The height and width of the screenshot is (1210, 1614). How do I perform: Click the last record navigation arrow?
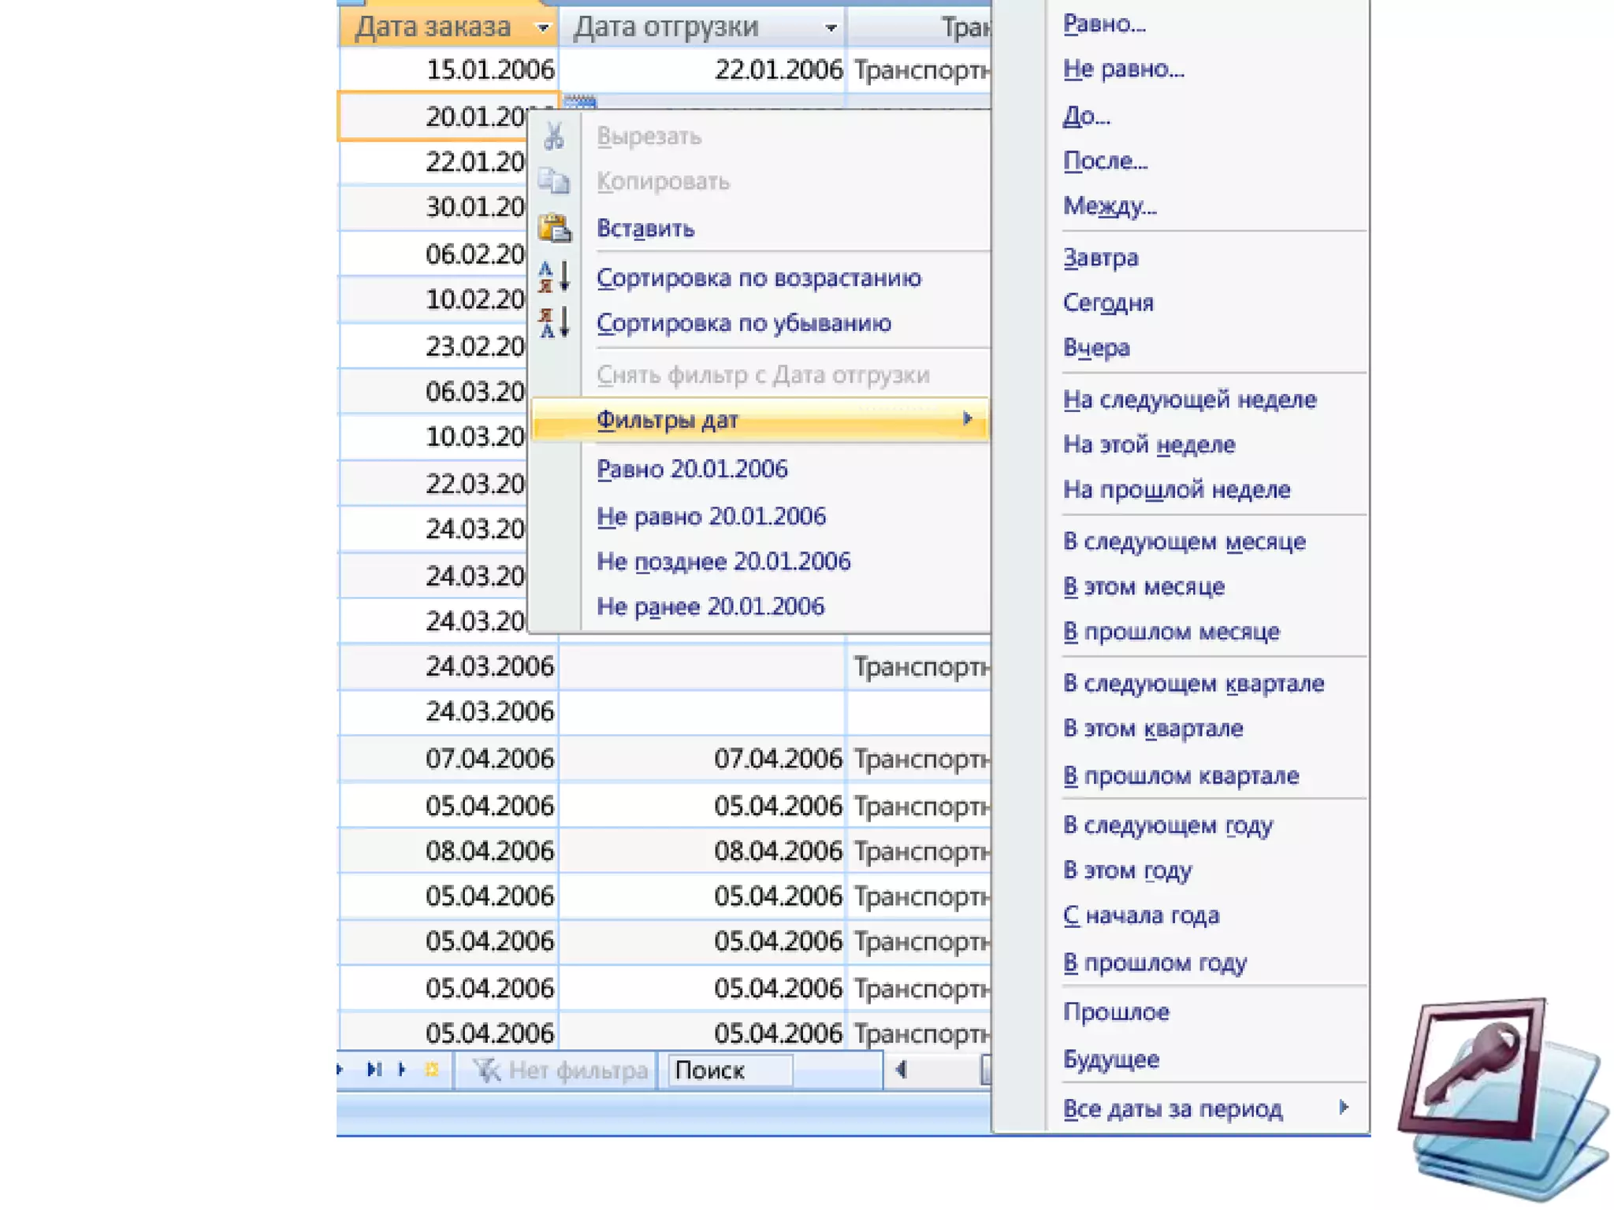tap(374, 1069)
